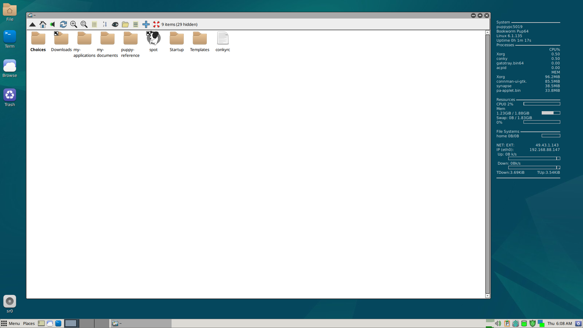Jump to the home directory
This screenshot has width=583, height=328.
point(43,24)
